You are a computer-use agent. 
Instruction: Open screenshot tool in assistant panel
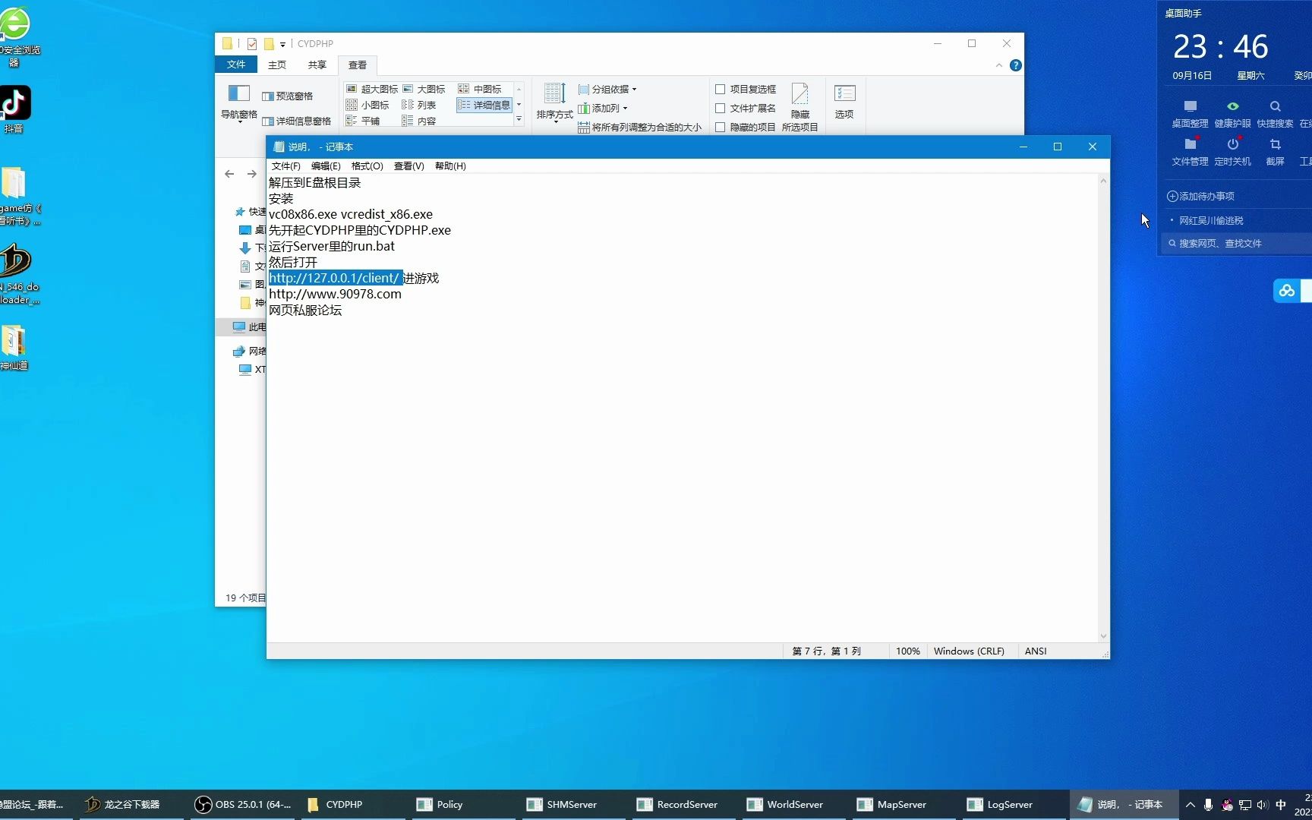tap(1275, 152)
